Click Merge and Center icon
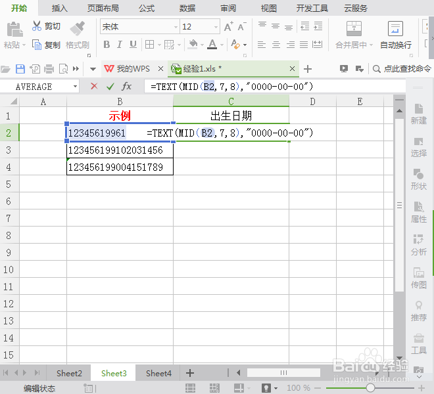This screenshot has height=394, width=434. [x=354, y=28]
